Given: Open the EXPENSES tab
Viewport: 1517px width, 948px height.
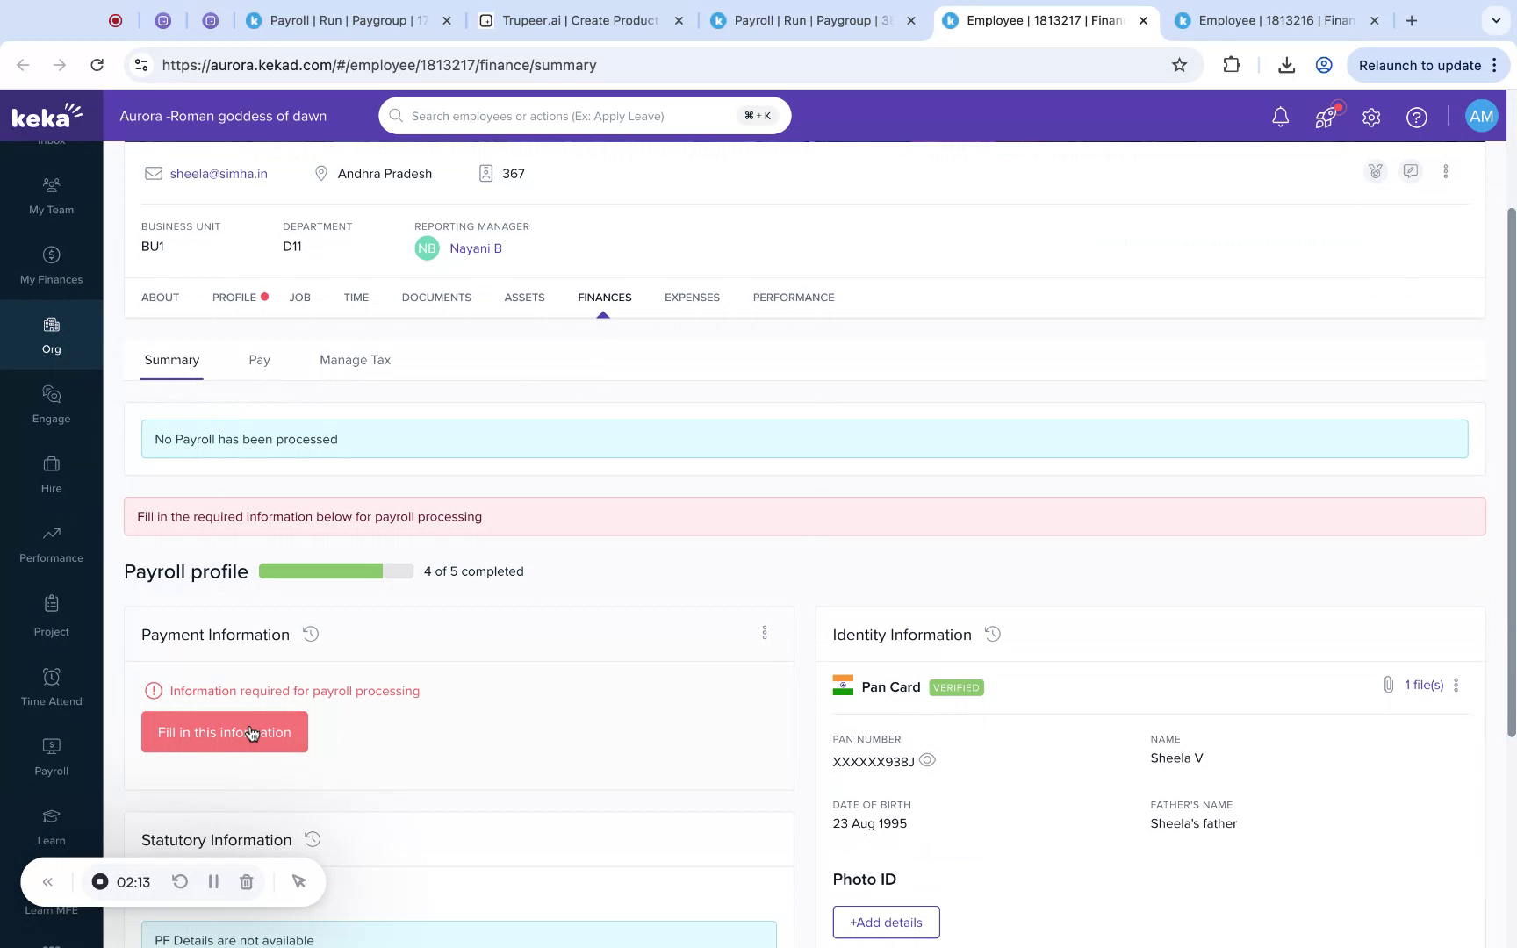Looking at the screenshot, I should (x=692, y=298).
